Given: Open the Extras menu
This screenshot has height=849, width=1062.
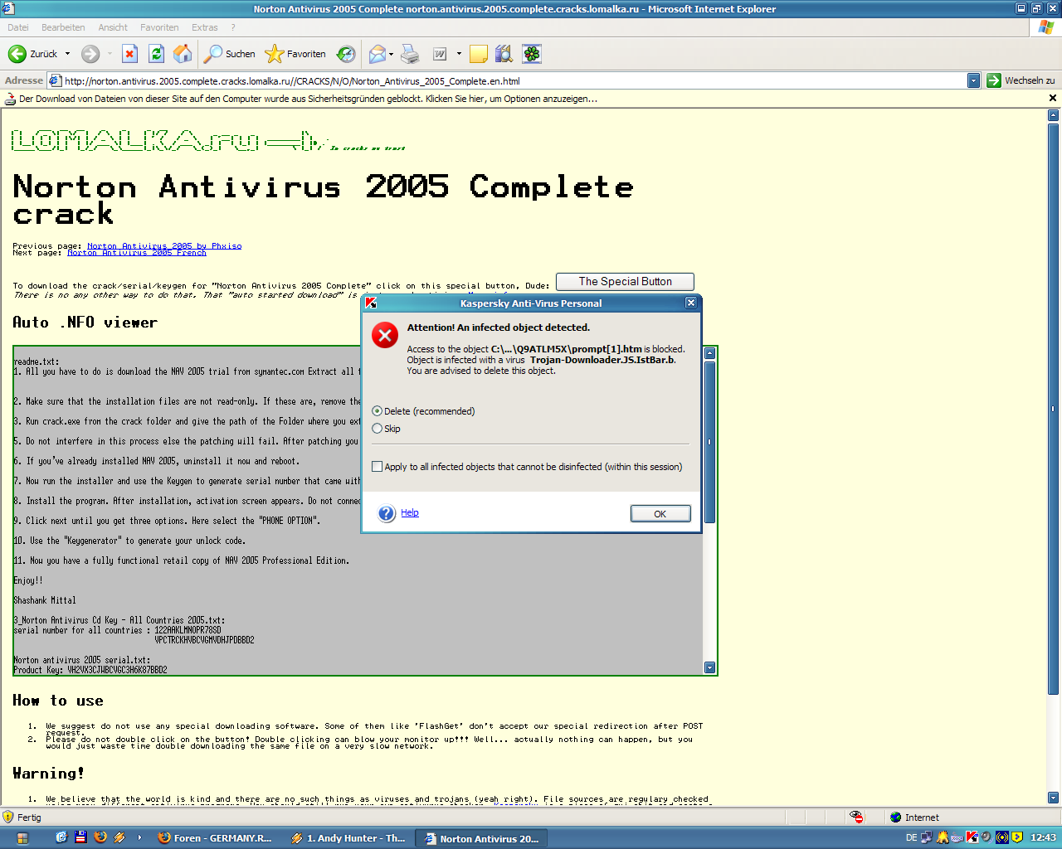Looking at the screenshot, I should coord(205,27).
